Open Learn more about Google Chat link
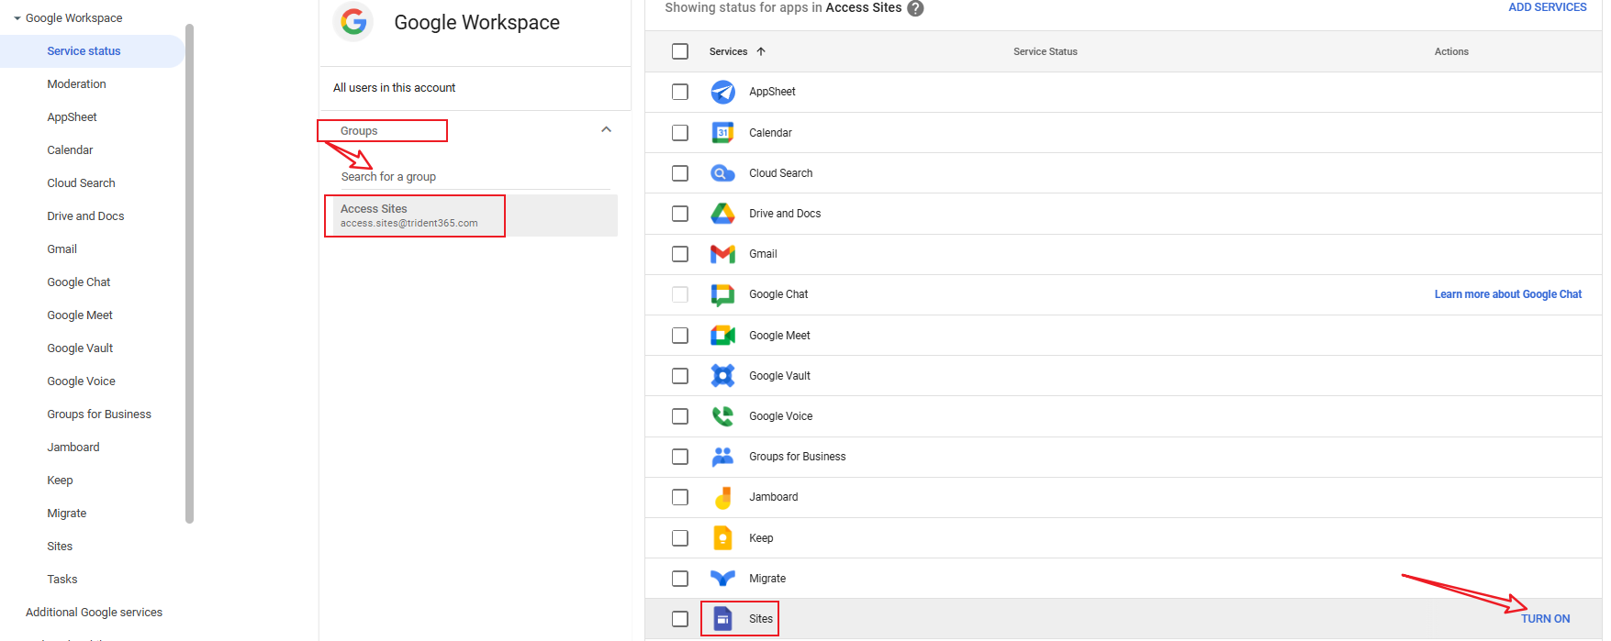The height and width of the screenshot is (641, 1611). click(1507, 294)
